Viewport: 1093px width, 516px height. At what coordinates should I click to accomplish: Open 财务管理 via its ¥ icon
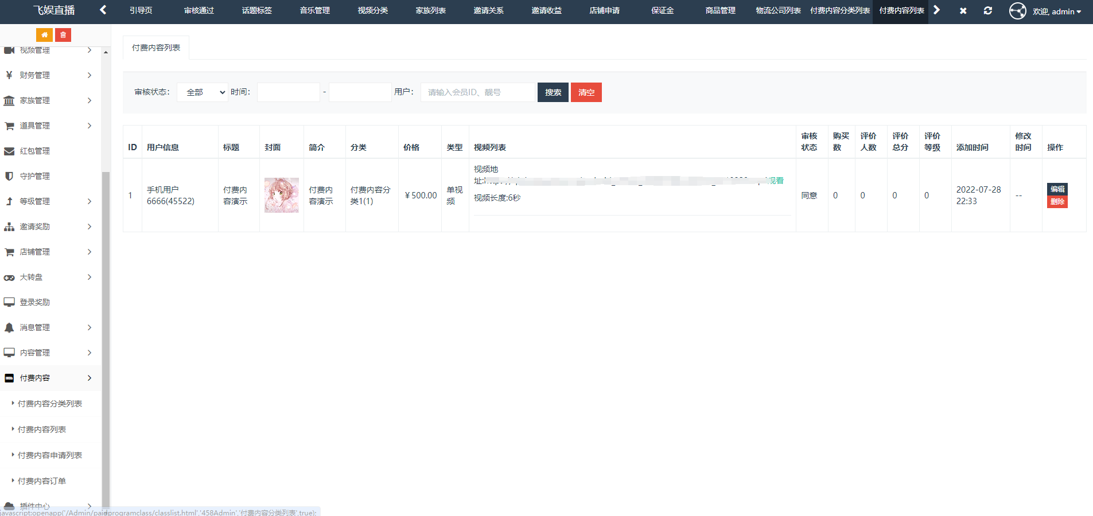[x=9, y=75]
